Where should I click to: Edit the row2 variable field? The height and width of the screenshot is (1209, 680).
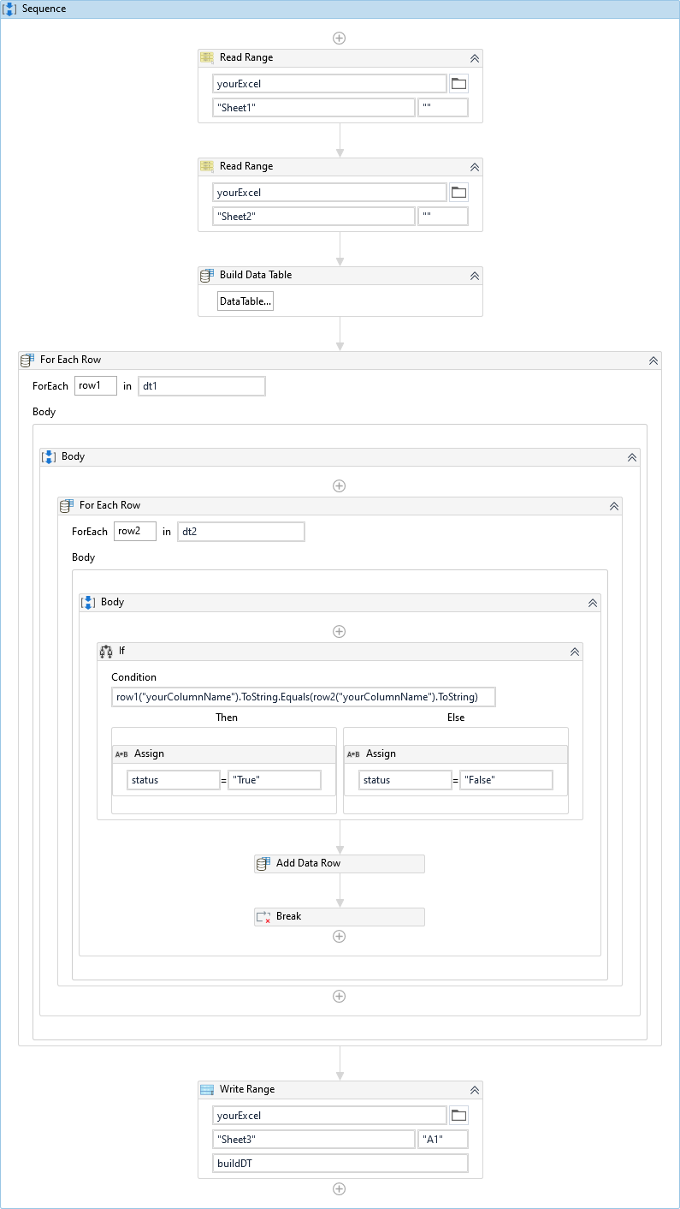(x=135, y=532)
